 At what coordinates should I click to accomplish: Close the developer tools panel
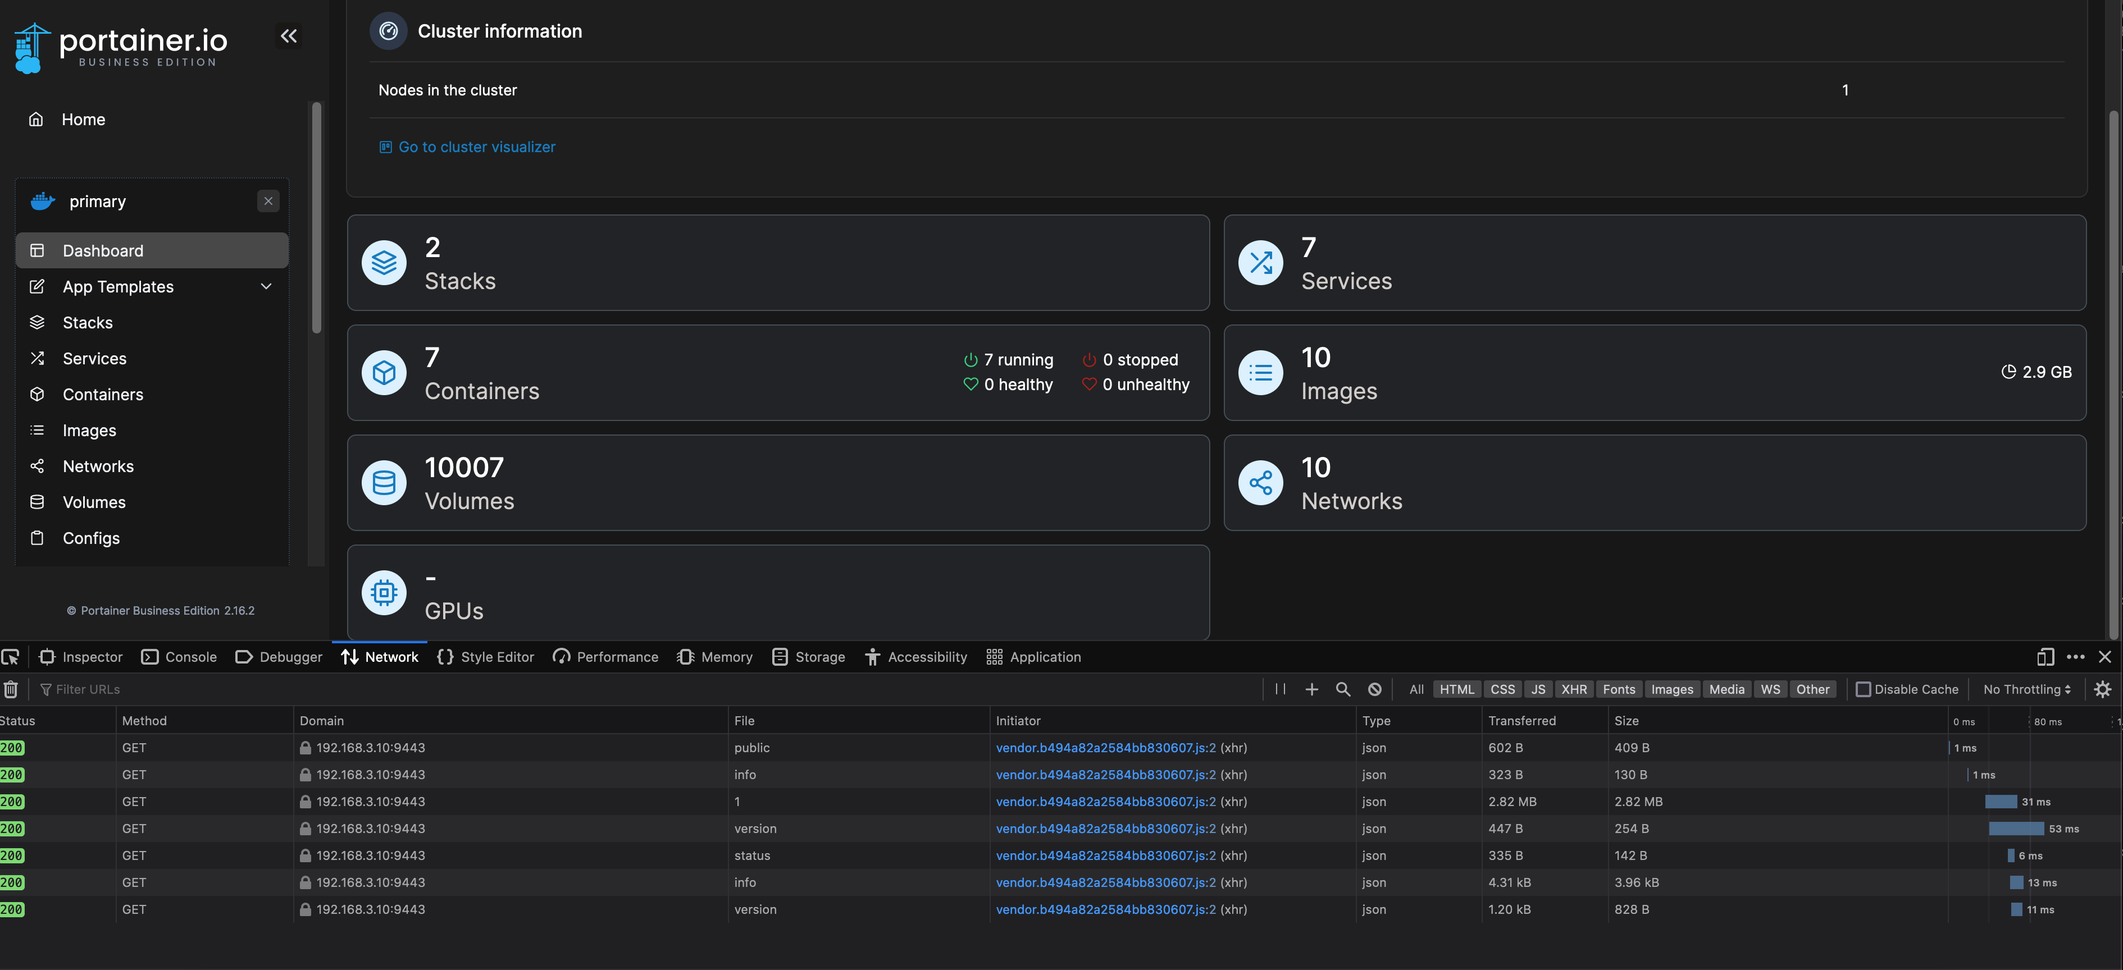2105,657
